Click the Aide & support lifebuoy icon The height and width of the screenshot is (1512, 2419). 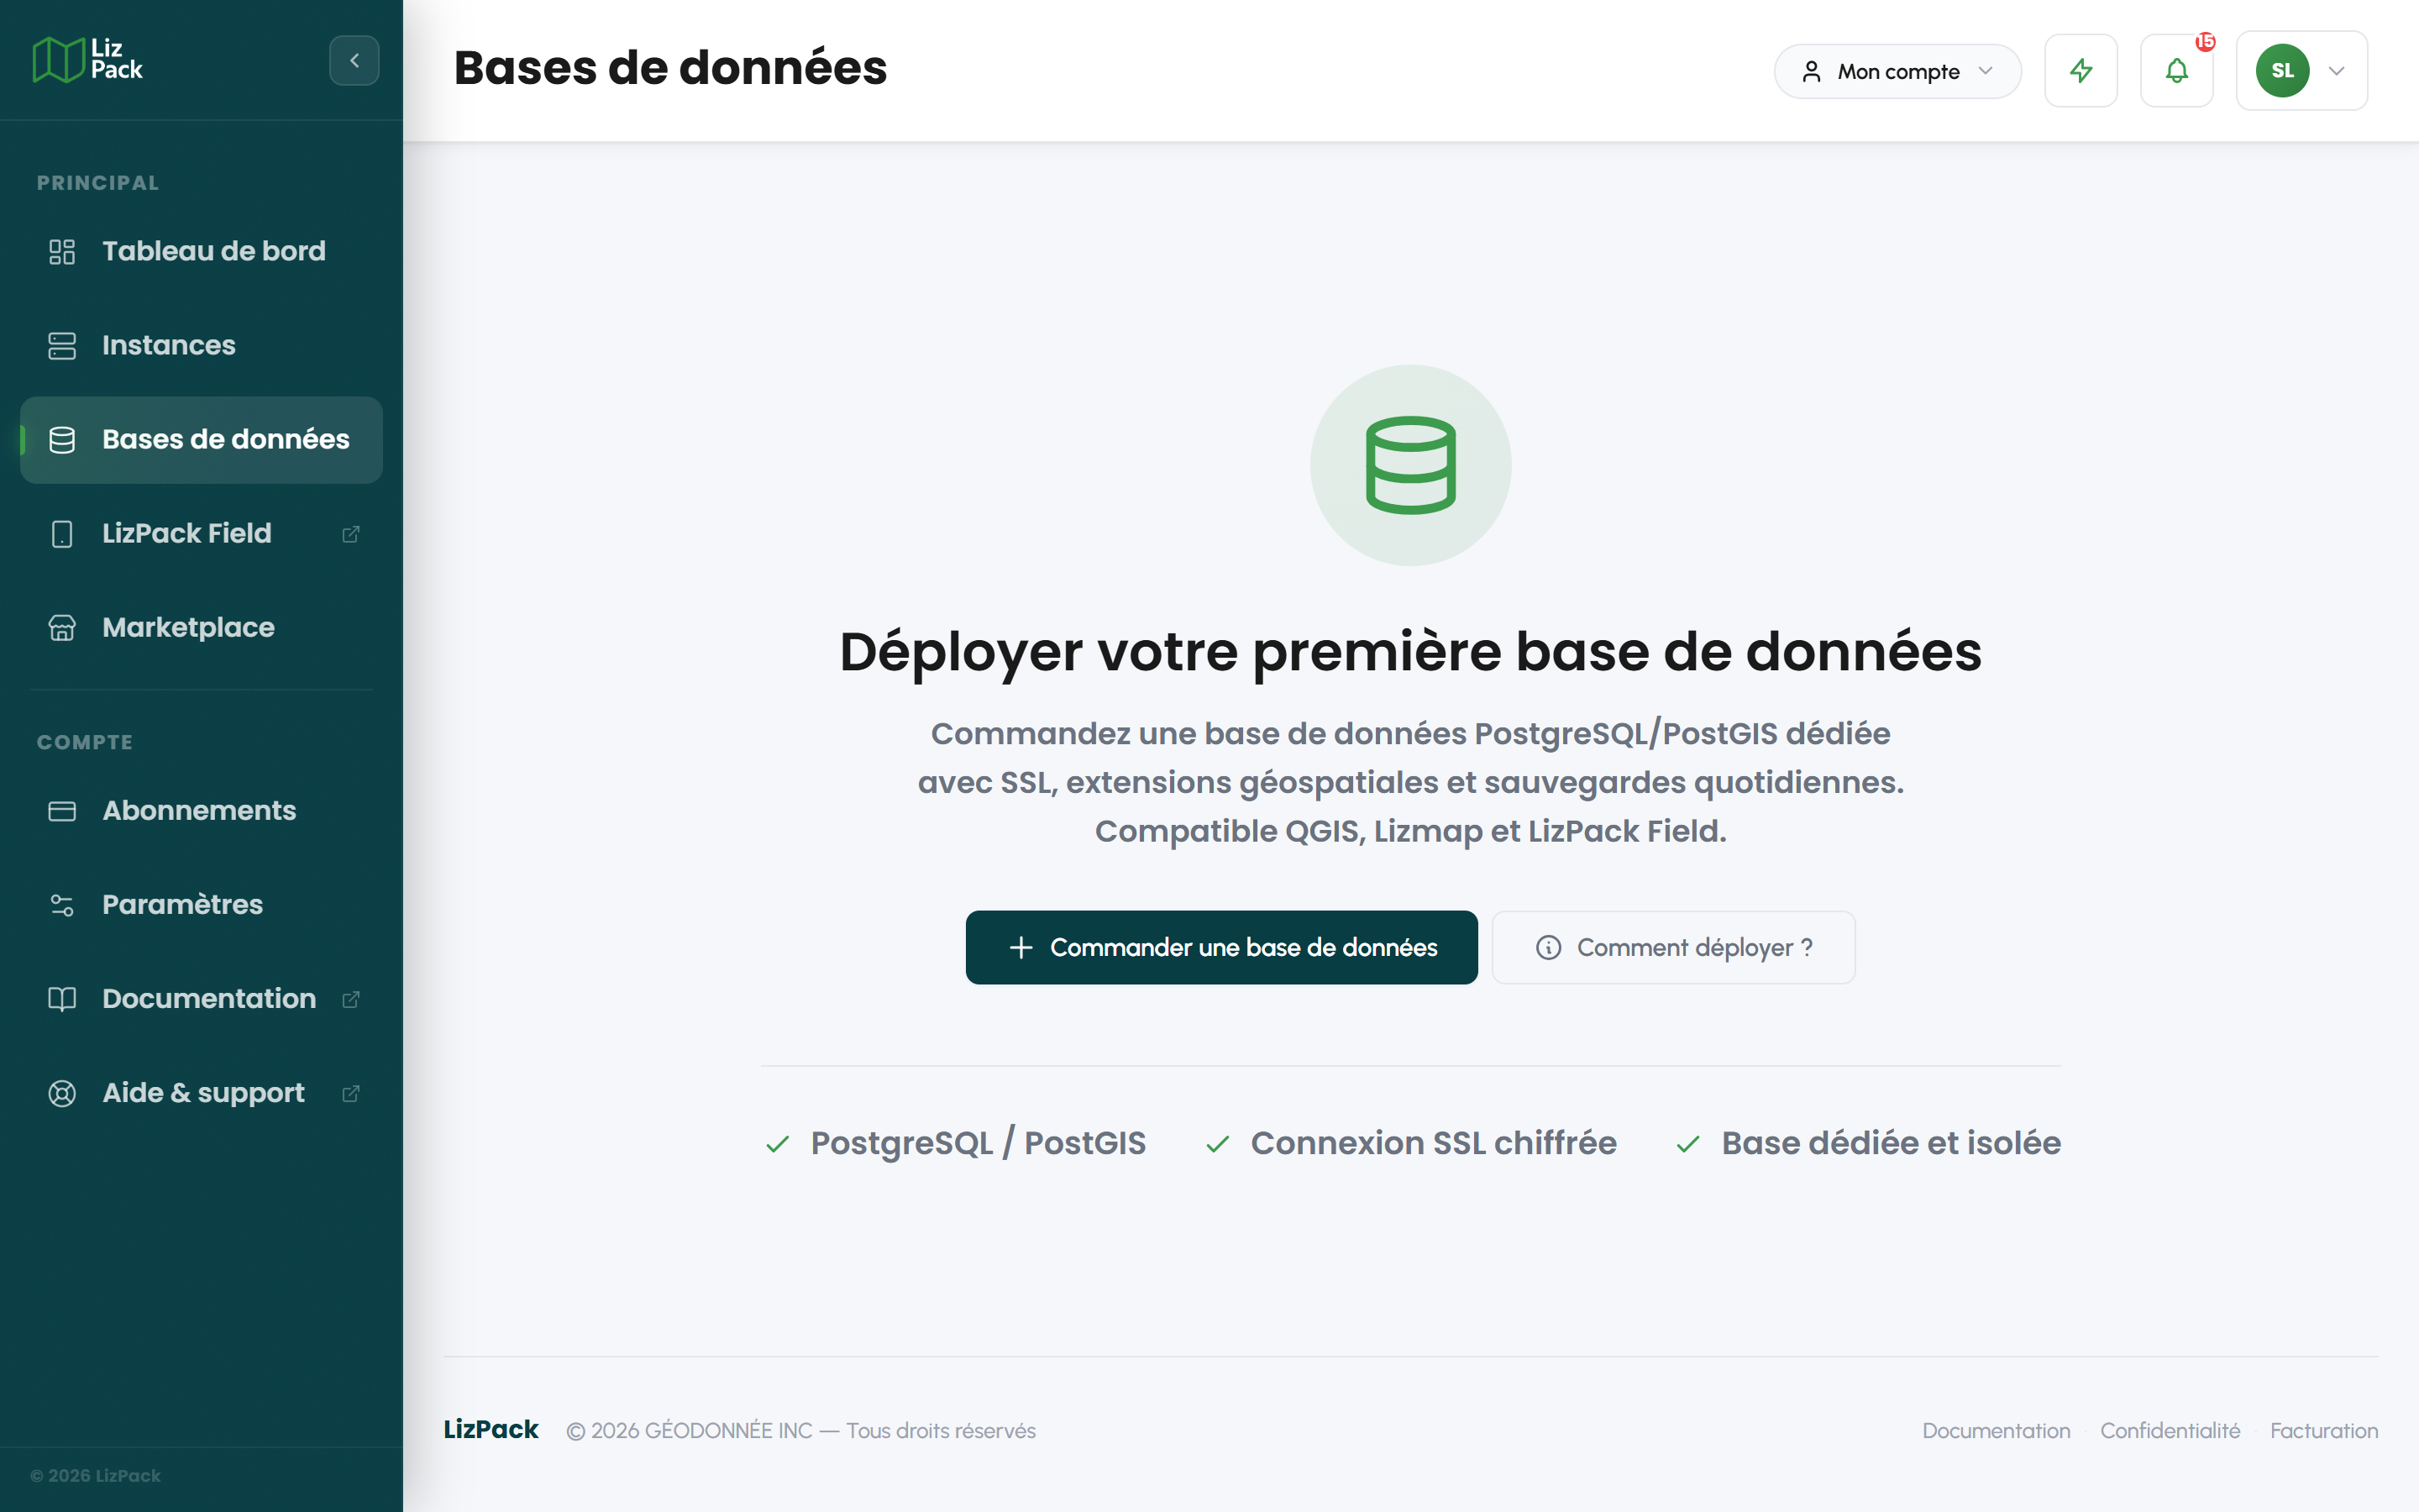click(x=62, y=1093)
